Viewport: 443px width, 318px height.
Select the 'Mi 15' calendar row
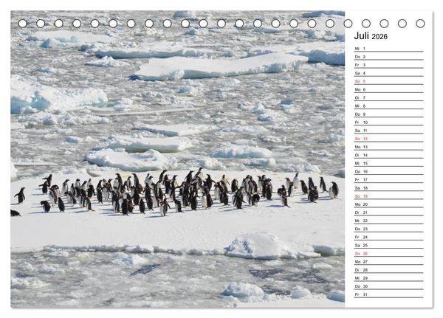pos(389,163)
